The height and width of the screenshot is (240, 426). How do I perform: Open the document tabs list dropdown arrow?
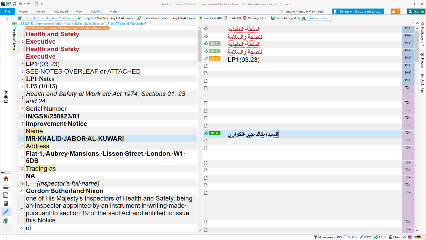[413, 23]
